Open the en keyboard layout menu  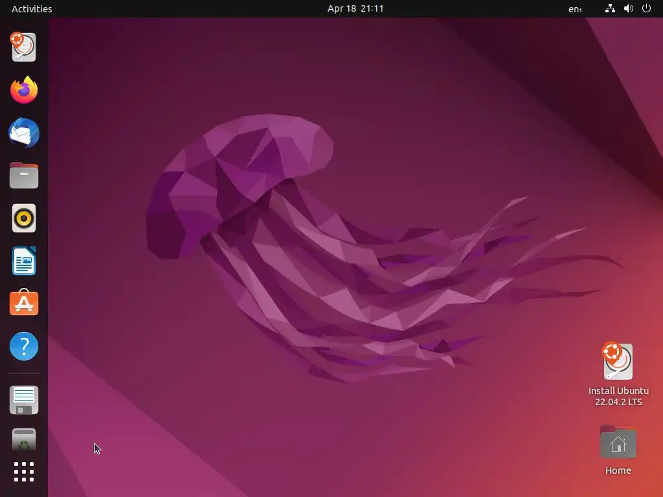click(x=575, y=9)
